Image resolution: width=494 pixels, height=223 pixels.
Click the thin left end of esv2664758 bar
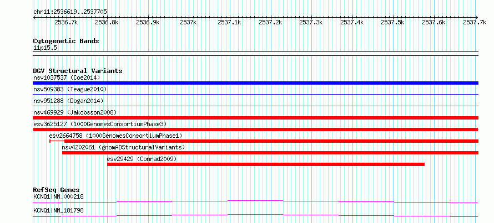[x=57, y=141]
